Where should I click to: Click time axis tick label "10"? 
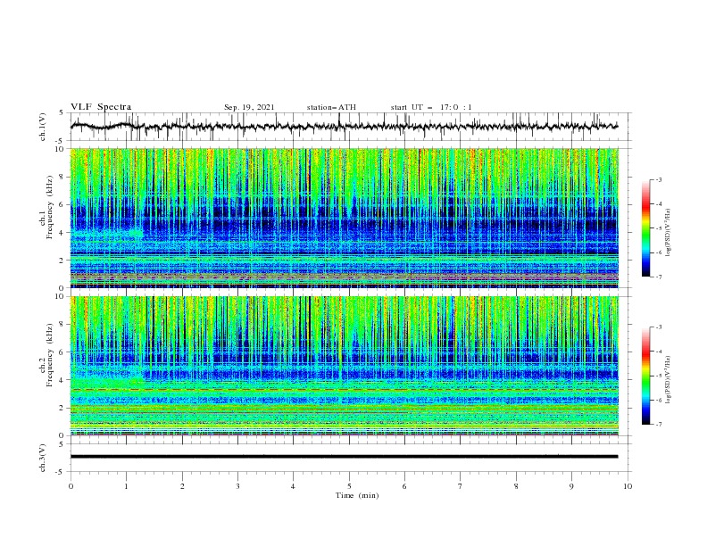coord(628,486)
